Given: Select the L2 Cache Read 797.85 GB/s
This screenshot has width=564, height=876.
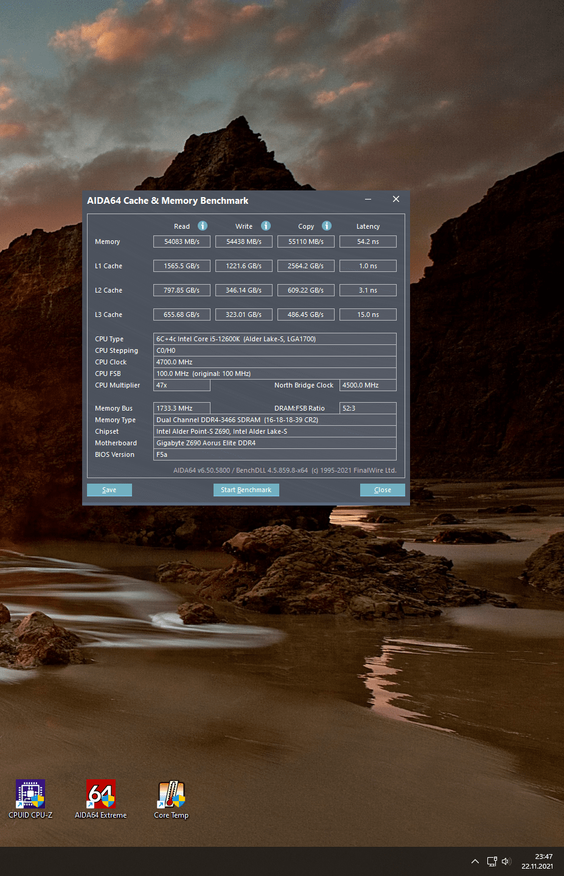Looking at the screenshot, I should [x=182, y=290].
